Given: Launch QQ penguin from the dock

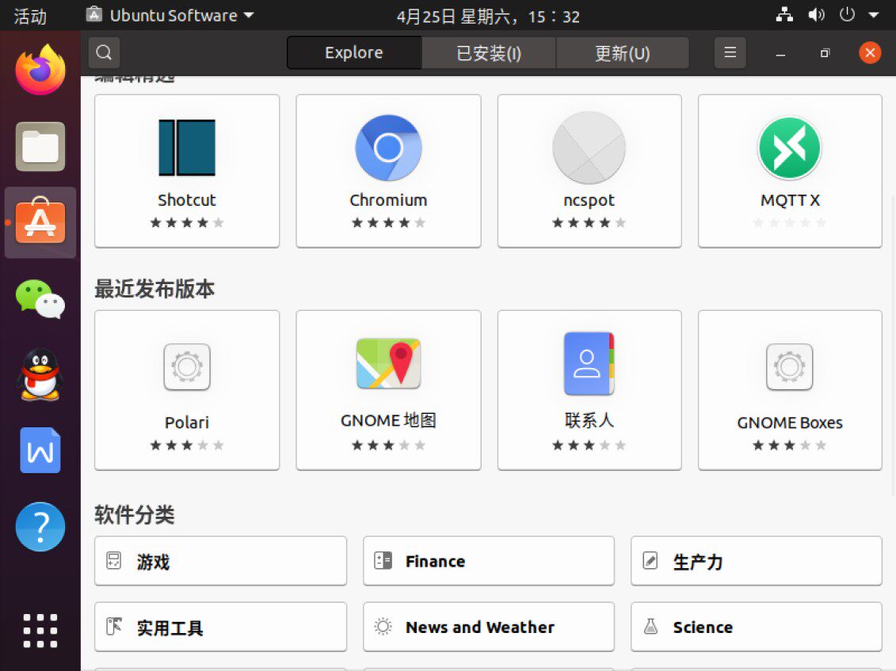Looking at the screenshot, I should coord(40,375).
